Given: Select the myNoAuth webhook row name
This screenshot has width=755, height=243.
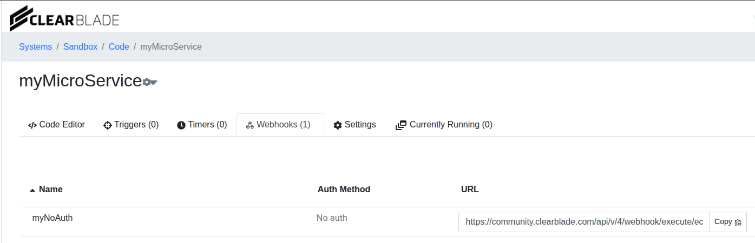Looking at the screenshot, I should click(52, 218).
